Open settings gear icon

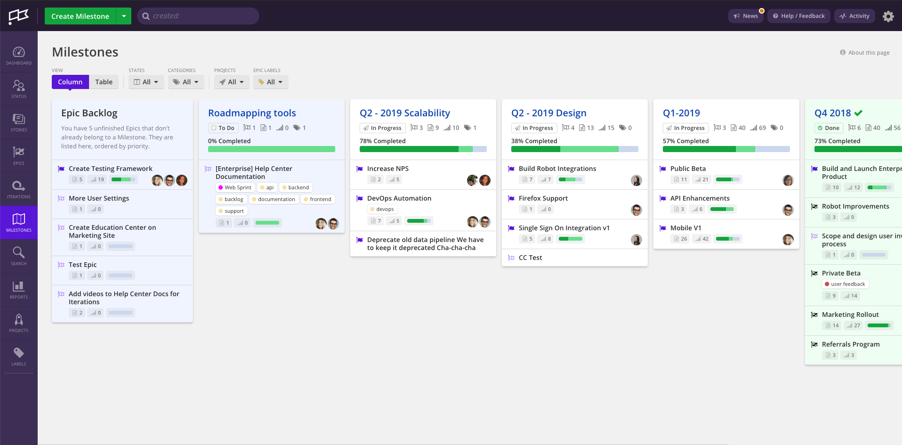point(888,16)
